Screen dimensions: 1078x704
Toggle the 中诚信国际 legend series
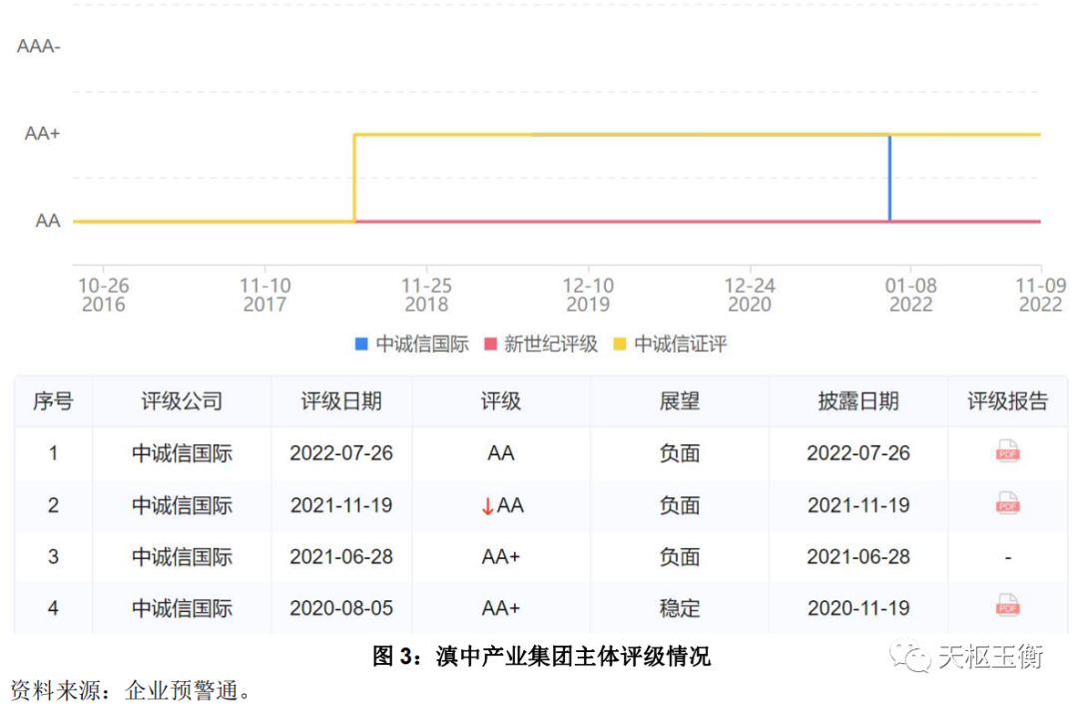pos(411,345)
